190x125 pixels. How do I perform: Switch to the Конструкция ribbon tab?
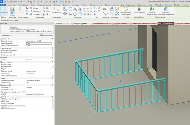(x=24, y=5)
